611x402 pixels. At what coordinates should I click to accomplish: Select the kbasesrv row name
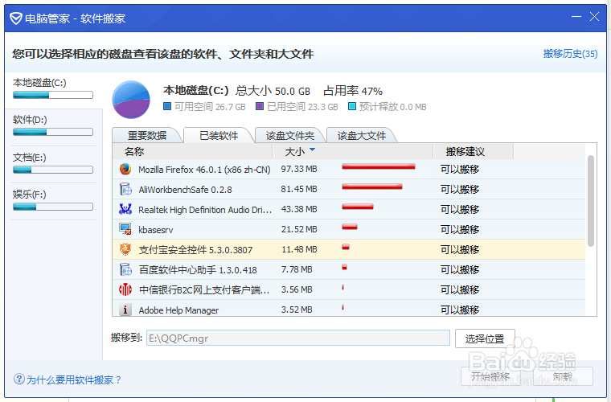155,230
